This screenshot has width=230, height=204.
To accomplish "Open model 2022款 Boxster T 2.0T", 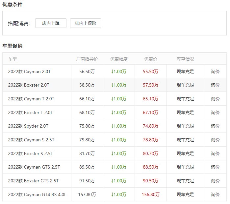I will pyautogui.click(x=31, y=112).
